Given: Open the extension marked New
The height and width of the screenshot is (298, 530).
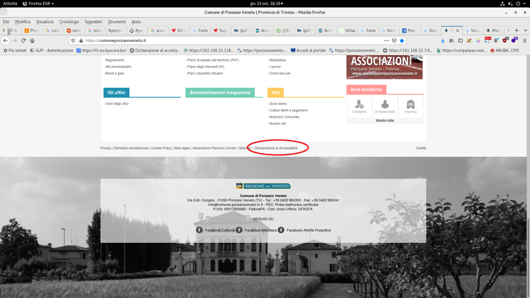Looking at the screenshot, I should 488,40.
